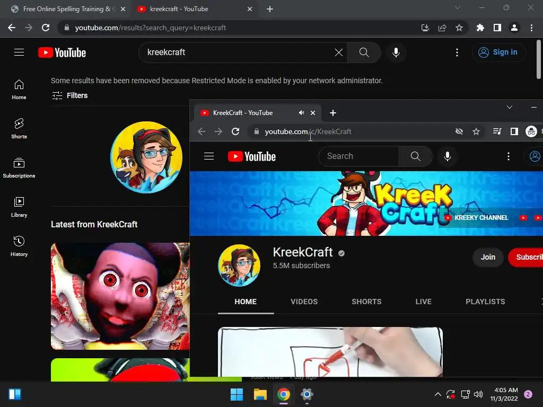Open the tab search chevron in incognito window
Screen dimensions: 543x407
click(510, 107)
